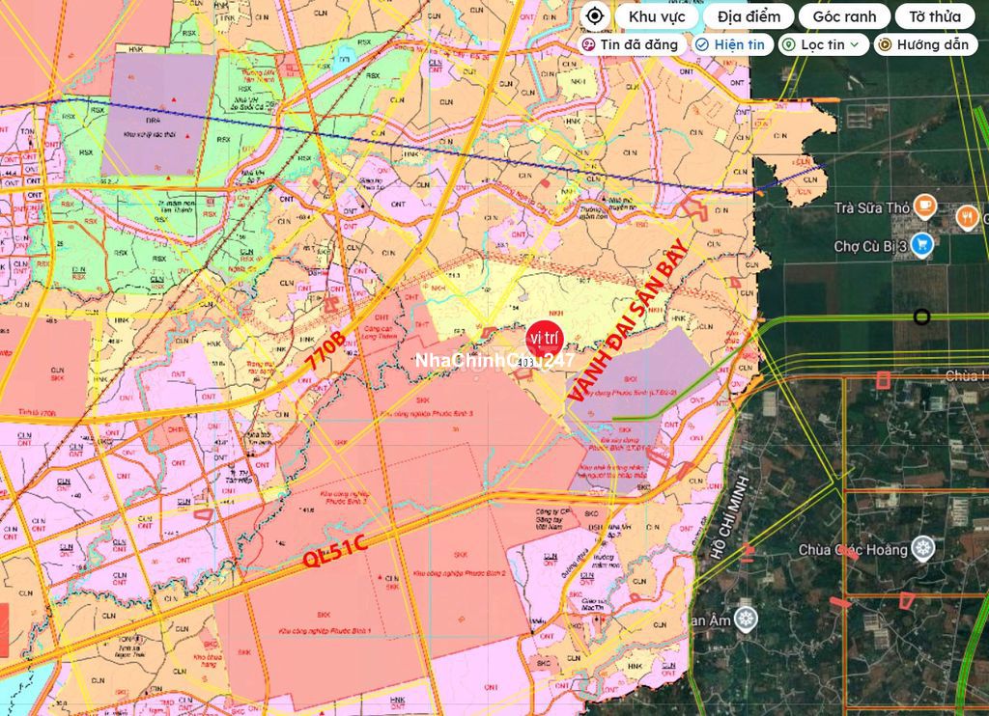Click the orange restaurant fork-knife pin
The width and height of the screenshot is (989, 716).
point(966,218)
